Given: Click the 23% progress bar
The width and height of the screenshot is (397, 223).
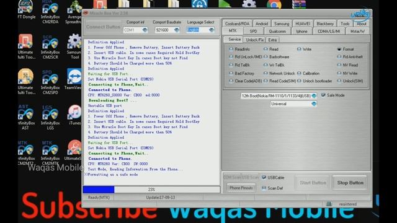Looking at the screenshot, I should click(151, 190).
